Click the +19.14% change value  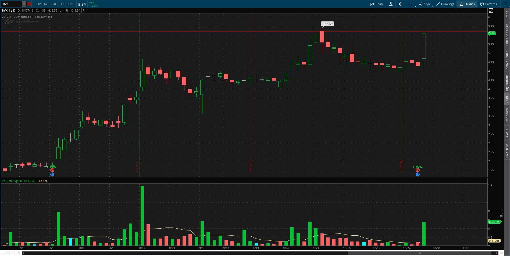coord(94,6)
